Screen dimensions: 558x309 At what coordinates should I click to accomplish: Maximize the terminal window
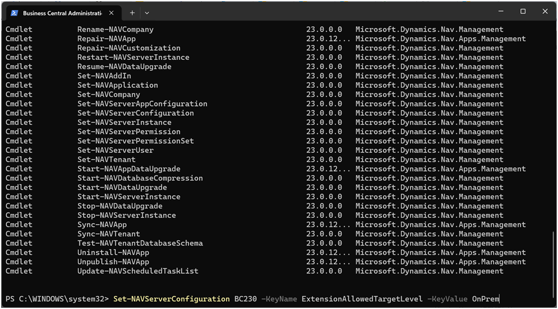click(523, 11)
